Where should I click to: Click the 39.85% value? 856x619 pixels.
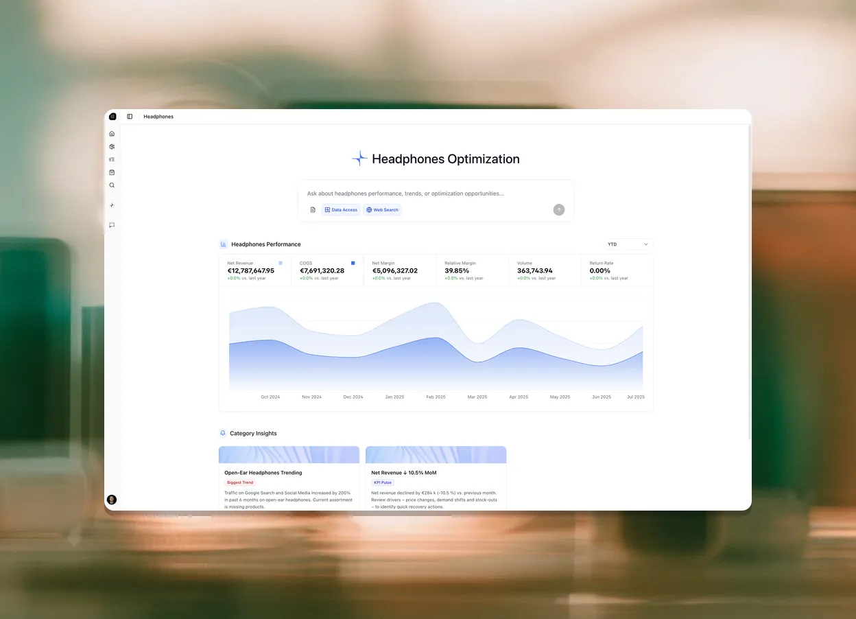click(457, 270)
